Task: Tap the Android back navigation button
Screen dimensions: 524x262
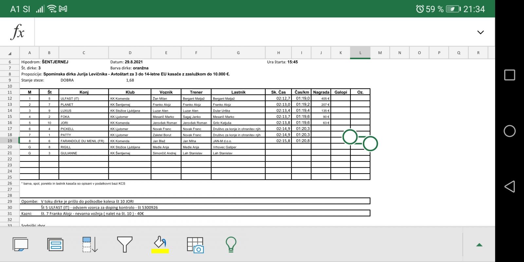Action: tap(509, 187)
